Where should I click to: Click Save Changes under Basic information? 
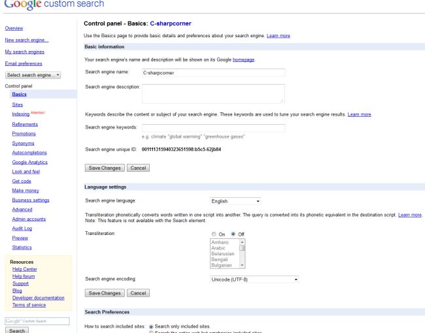pyautogui.click(x=103, y=168)
